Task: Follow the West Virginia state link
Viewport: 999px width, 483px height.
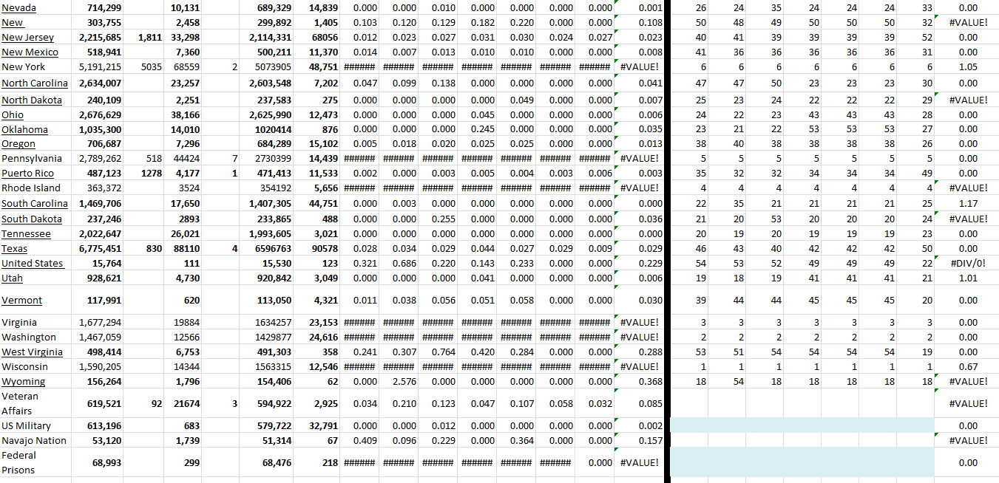Action: pyautogui.click(x=33, y=352)
